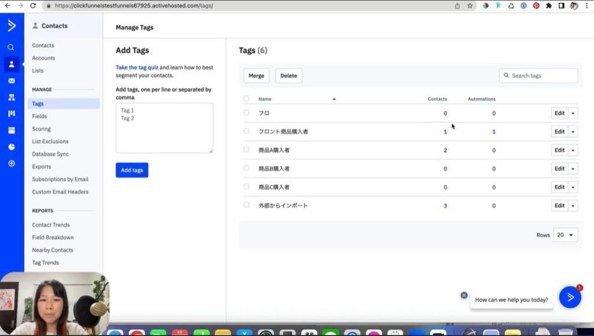Image resolution: width=594 pixels, height=336 pixels.
Task: Go to Fields in the Manage menu
Action: pyautogui.click(x=39, y=116)
